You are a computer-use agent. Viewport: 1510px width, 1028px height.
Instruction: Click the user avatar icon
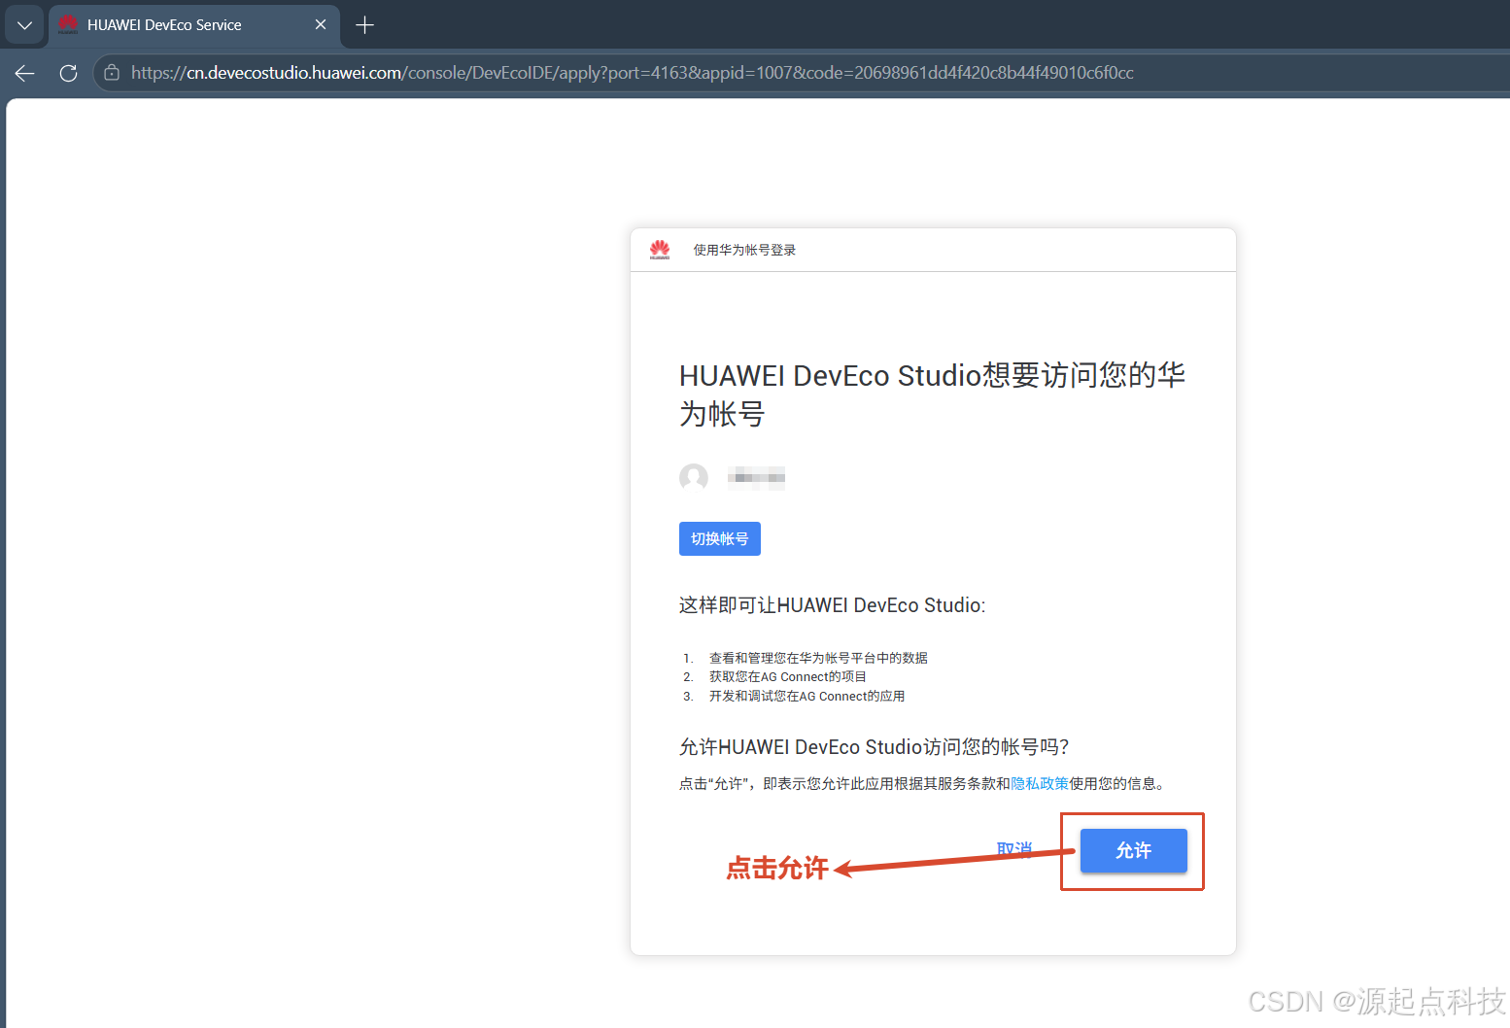tap(694, 477)
